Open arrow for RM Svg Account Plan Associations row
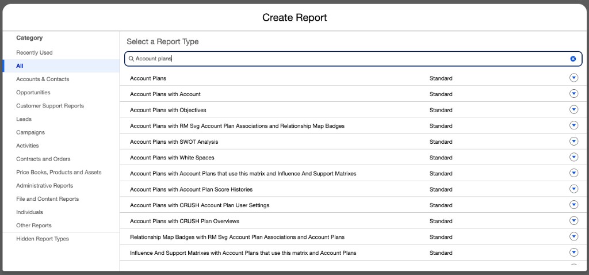This screenshot has height=275, width=589. click(x=573, y=125)
